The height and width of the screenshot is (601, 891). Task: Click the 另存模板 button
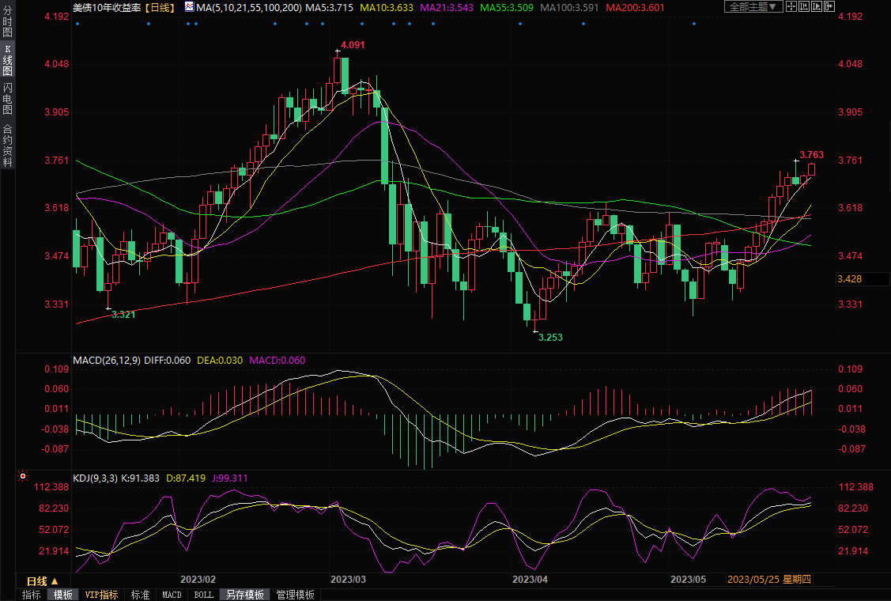[x=244, y=595]
